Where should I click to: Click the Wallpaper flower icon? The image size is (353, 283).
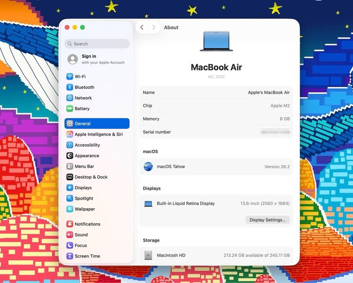[70, 209]
